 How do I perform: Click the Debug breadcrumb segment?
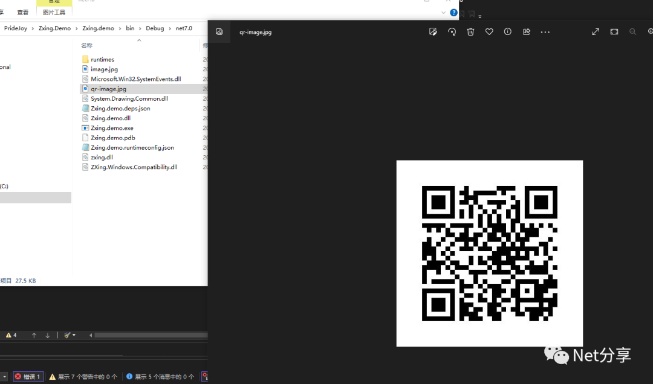coord(155,28)
